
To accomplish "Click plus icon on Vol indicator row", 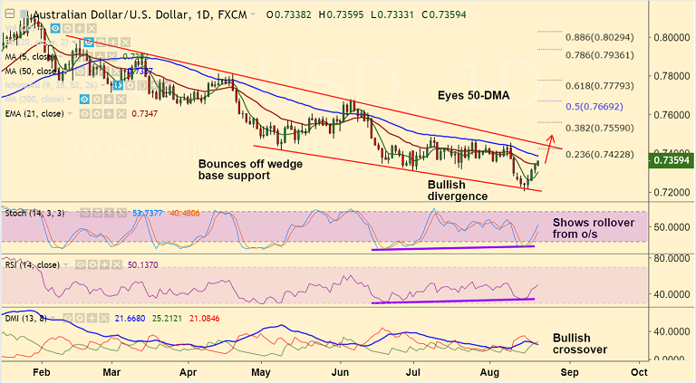I will [x=80, y=28].
